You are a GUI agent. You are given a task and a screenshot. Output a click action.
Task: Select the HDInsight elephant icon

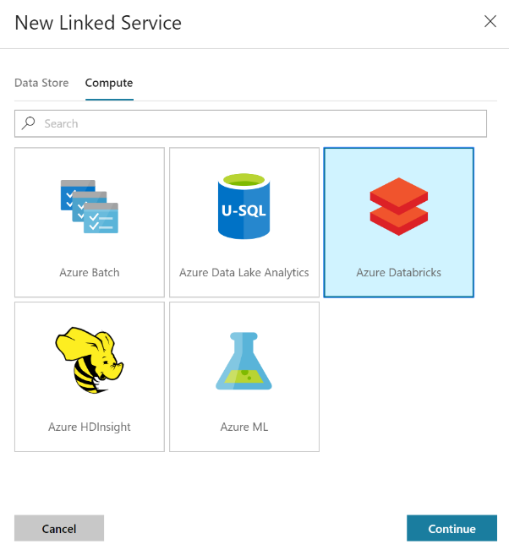[x=90, y=360]
